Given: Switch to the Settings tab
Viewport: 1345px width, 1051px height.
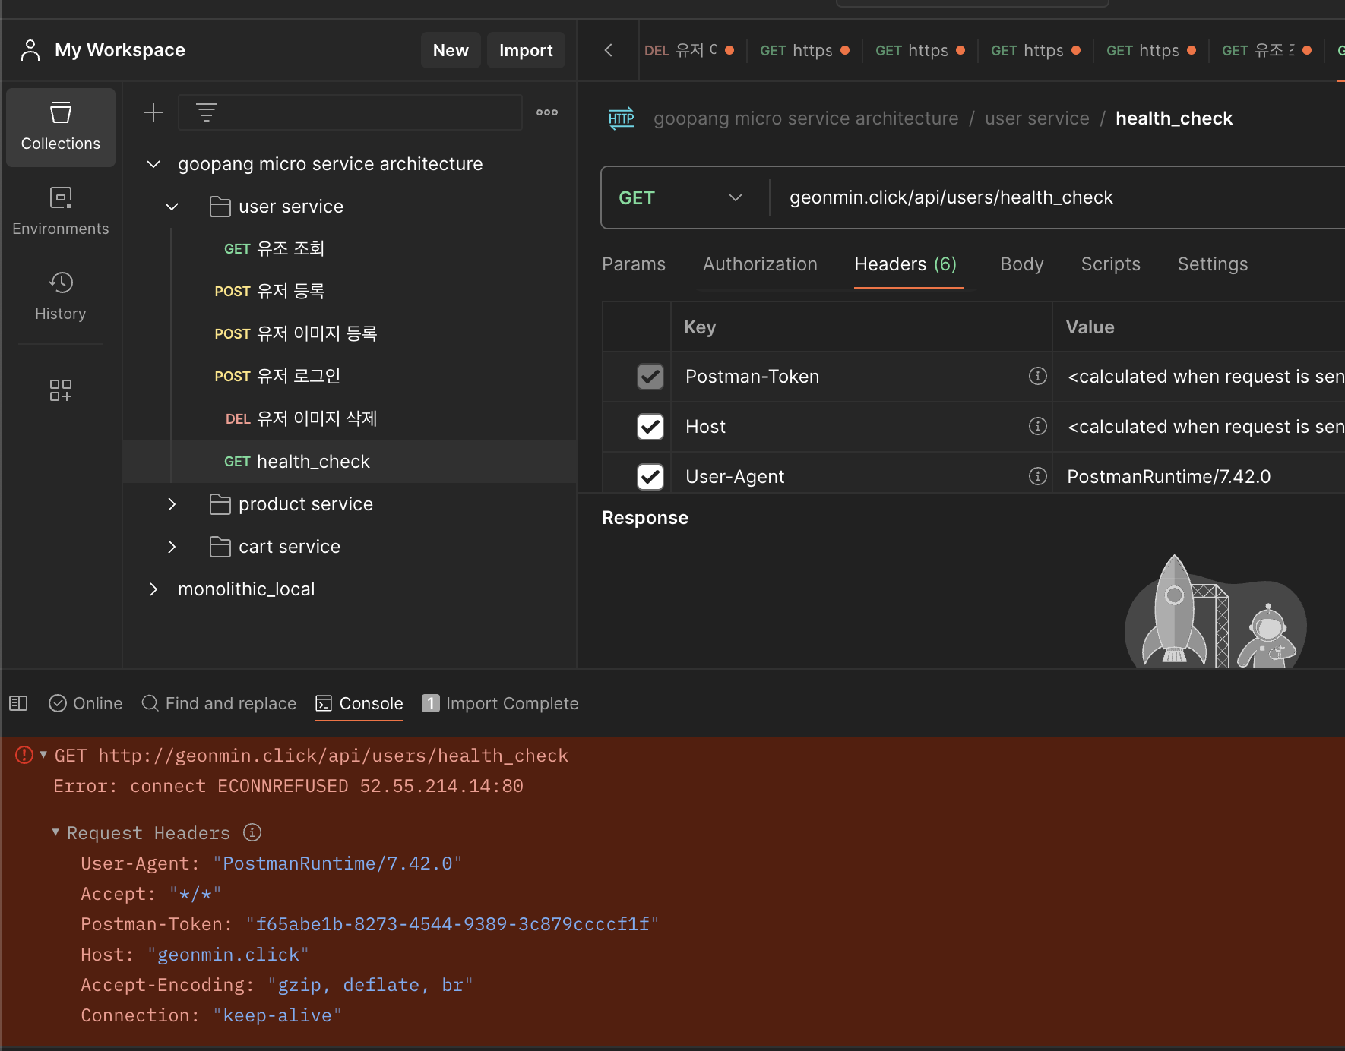Looking at the screenshot, I should coord(1213,264).
